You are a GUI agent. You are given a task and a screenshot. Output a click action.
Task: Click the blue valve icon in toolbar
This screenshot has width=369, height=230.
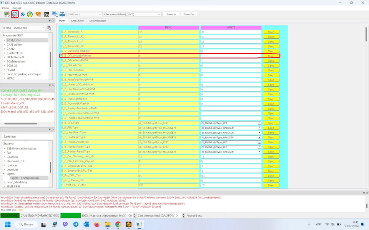(62, 14)
